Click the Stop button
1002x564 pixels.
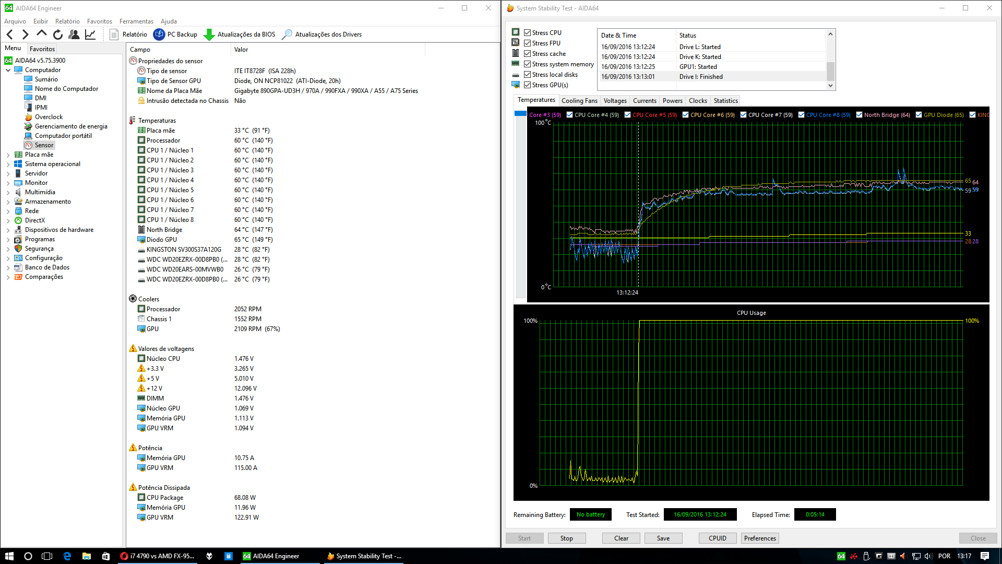tap(567, 538)
